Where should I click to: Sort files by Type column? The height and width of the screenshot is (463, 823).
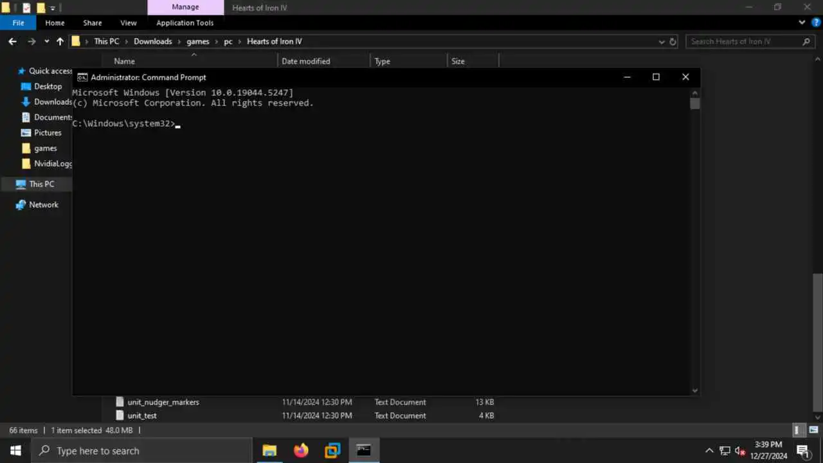[x=409, y=61]
